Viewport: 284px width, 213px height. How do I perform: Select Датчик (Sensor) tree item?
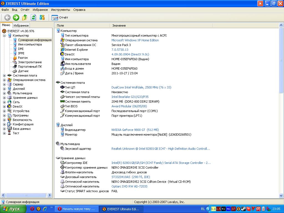pos(23,71)
